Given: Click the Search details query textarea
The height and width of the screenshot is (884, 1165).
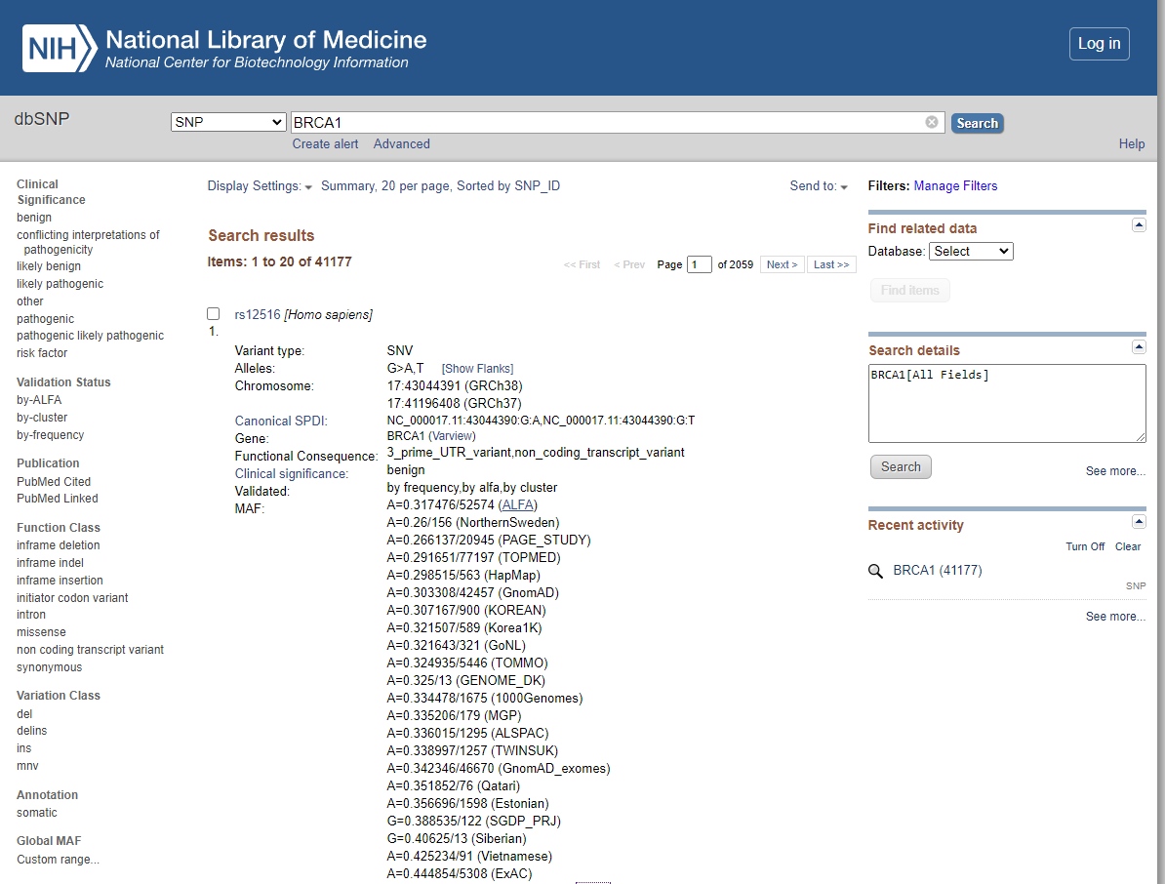Looking at the screenshot, I should (x=1006, y=403).
